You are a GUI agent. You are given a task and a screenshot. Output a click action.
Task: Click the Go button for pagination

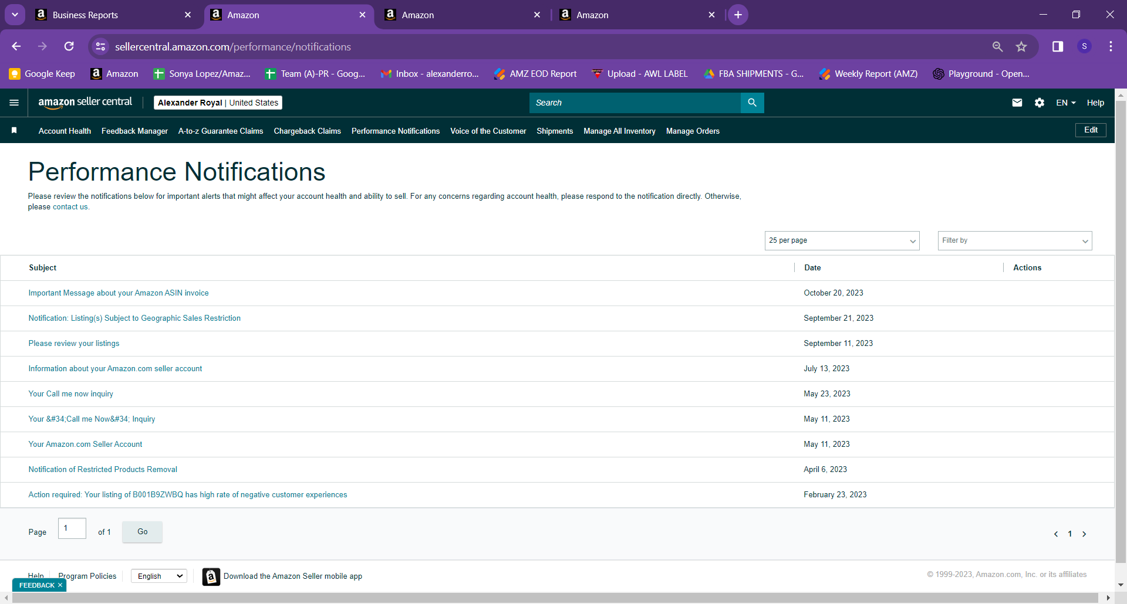pyautogui.click(x=143, y=532)
